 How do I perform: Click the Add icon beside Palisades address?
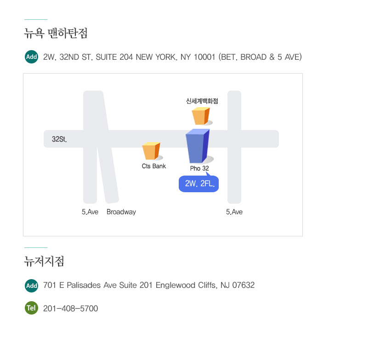click(x=32, y=286)
